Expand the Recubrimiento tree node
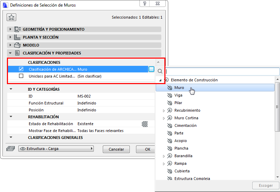This screenshot has width=280, height=192. [x=164, y=111]
